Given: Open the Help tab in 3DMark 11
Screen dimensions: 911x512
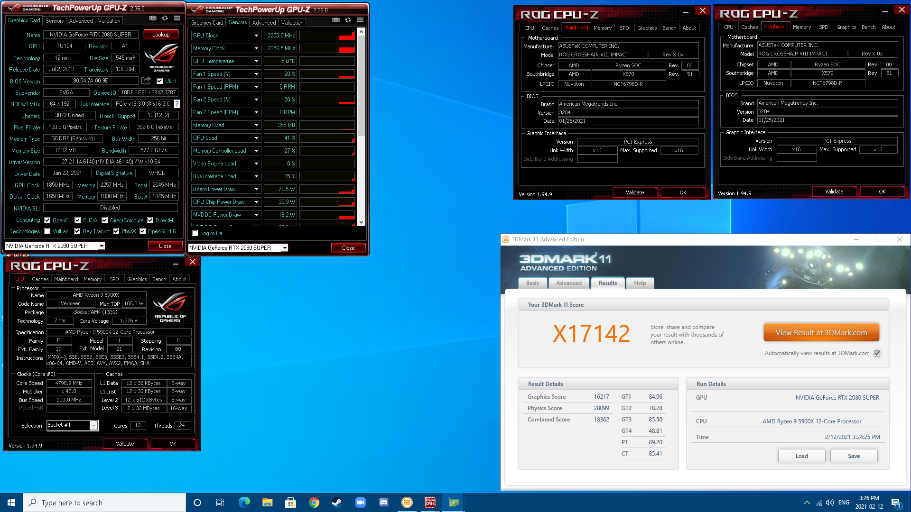Looking at the screenshot, I should click(640, 283).
